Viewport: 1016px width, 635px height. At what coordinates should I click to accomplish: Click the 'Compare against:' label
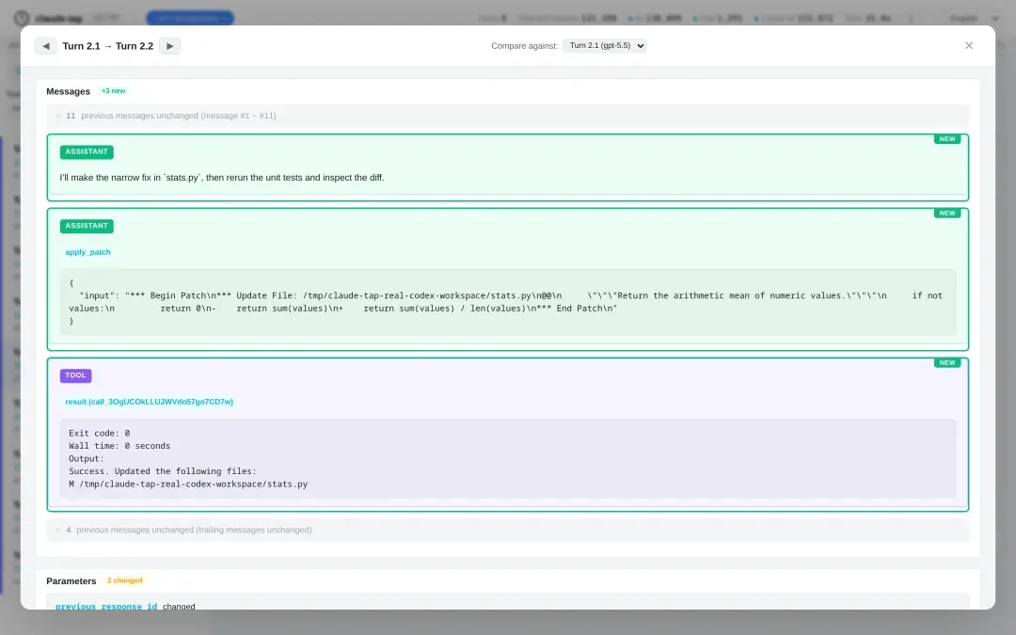coord(524,46)
